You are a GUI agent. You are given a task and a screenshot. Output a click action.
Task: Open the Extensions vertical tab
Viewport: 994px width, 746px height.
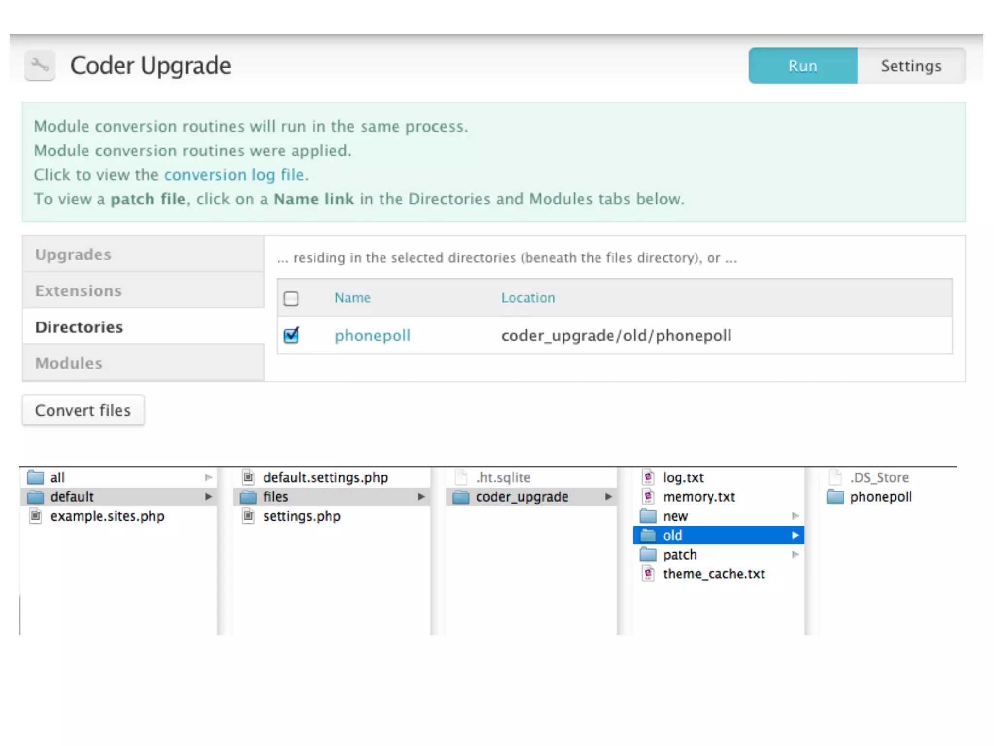(x=79, y=291)
